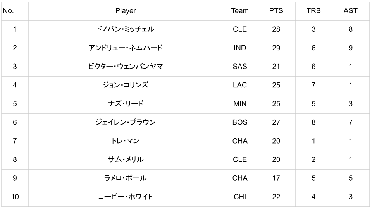Screen dimensions: 372x209
Task: Select the BOS team cell
Action: tap(240, 122)
